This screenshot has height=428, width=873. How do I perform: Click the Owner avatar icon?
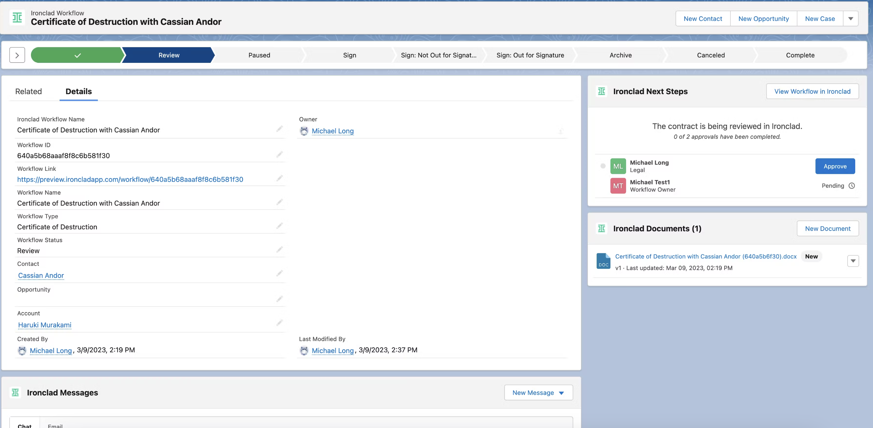[x=304, y=131]
